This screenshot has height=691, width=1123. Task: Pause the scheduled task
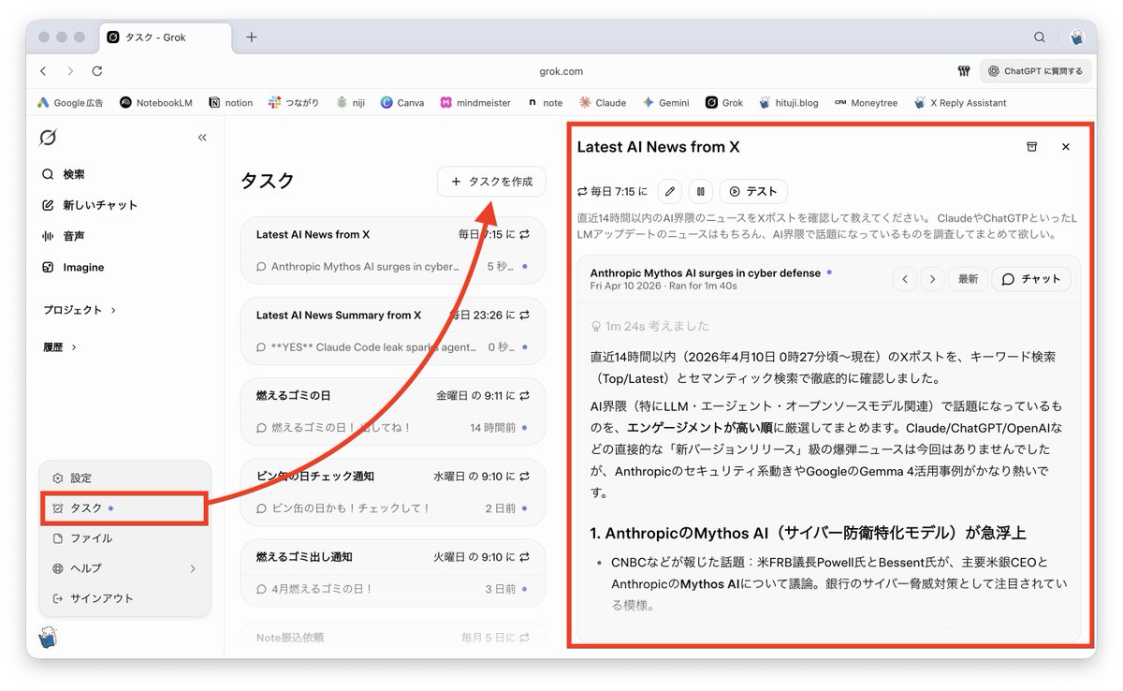click(x=700, y=191)
